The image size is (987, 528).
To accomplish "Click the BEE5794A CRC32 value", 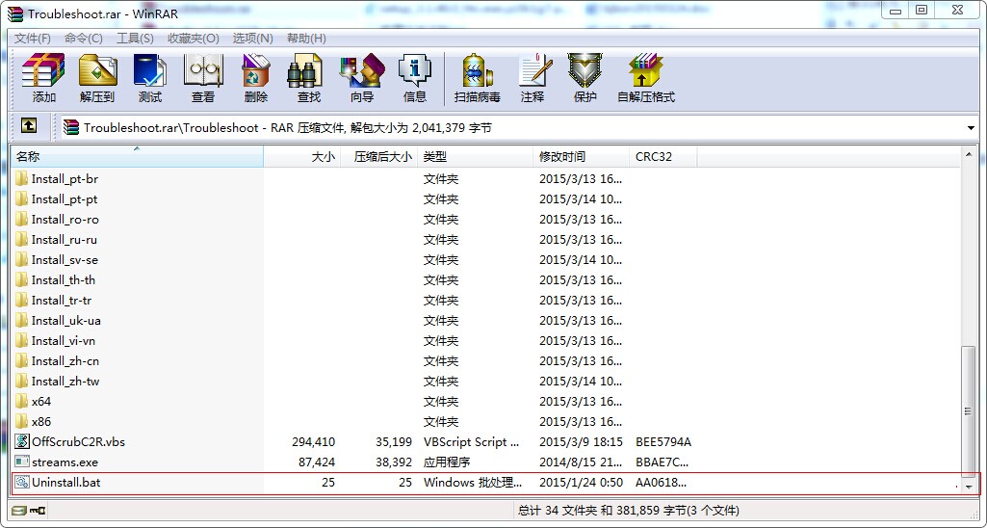I will coord(663,441).
